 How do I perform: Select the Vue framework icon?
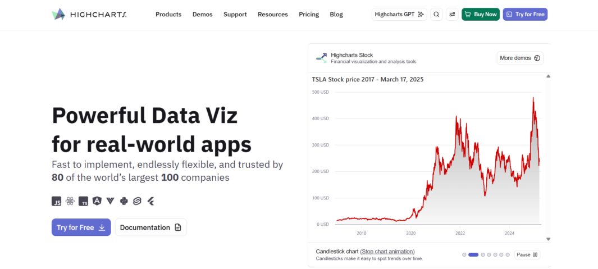pyautogui.click(x=110, y=201)
